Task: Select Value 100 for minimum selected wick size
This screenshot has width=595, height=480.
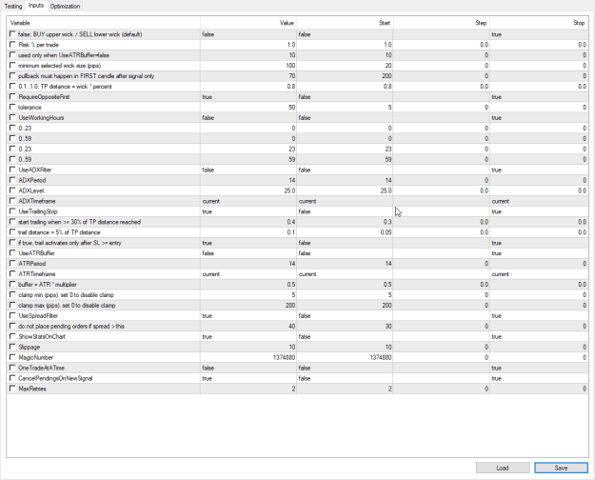Action: [248, 66]
